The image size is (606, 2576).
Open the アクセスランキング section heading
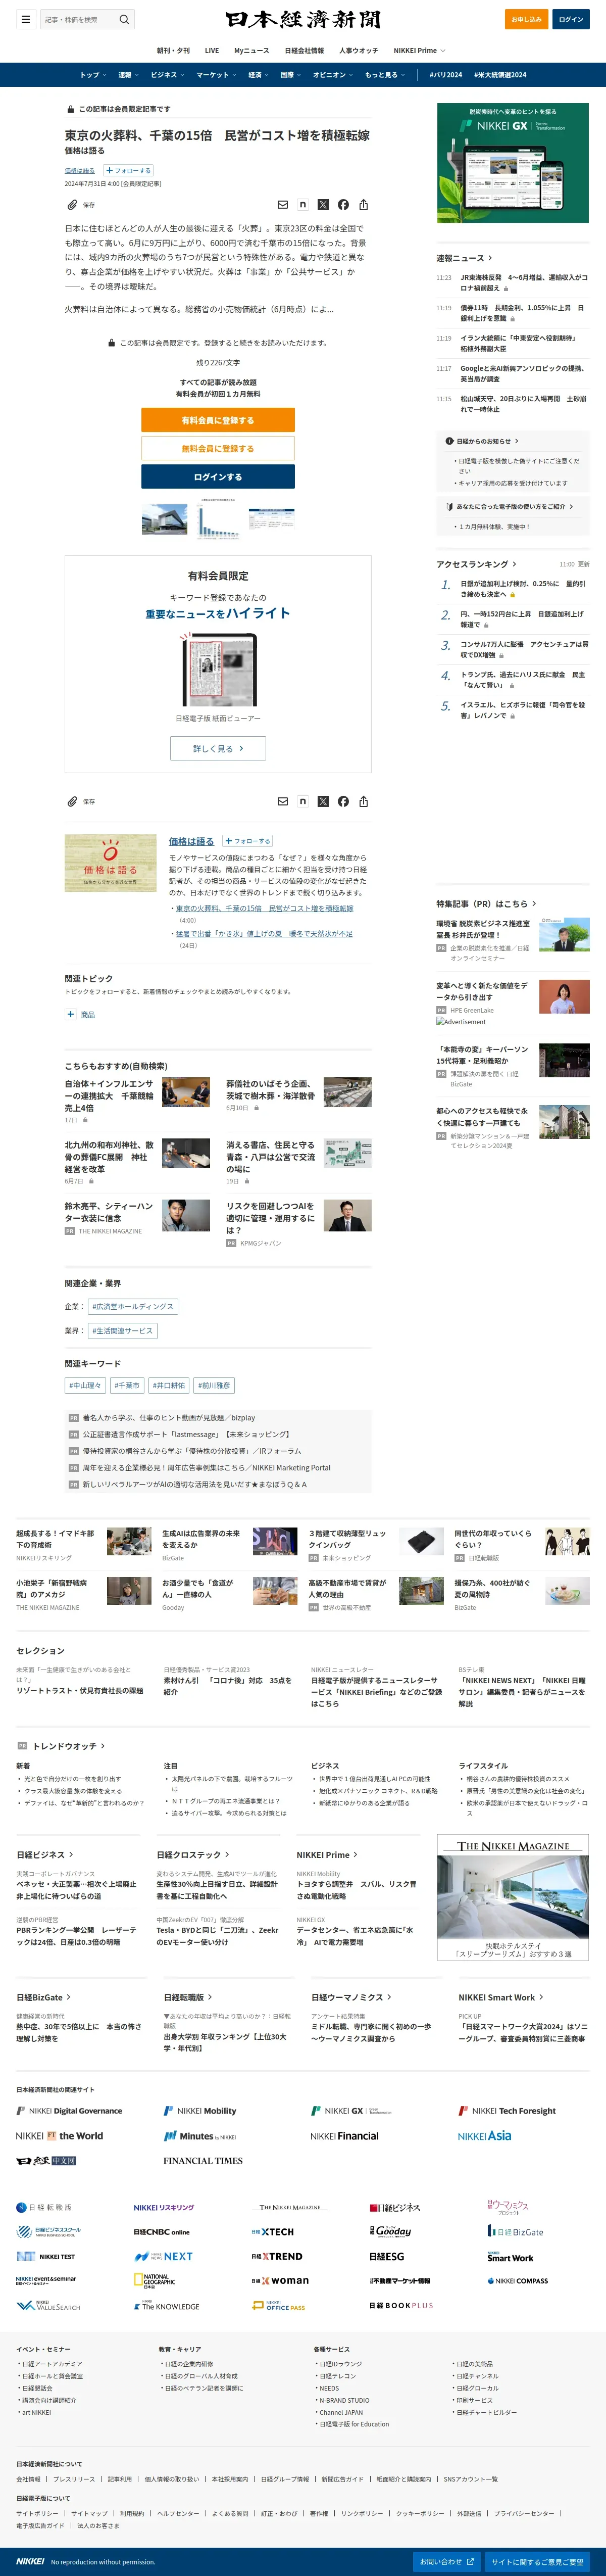(477, 564)
